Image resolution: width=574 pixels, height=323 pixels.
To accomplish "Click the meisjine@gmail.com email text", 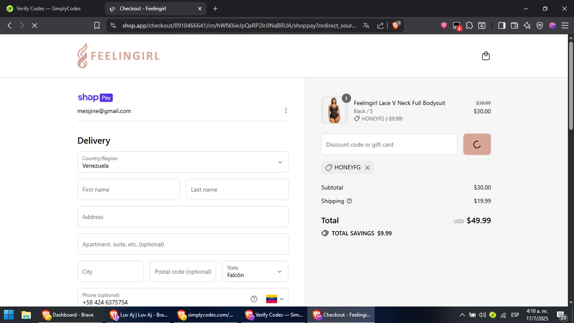I will point(104,111).
